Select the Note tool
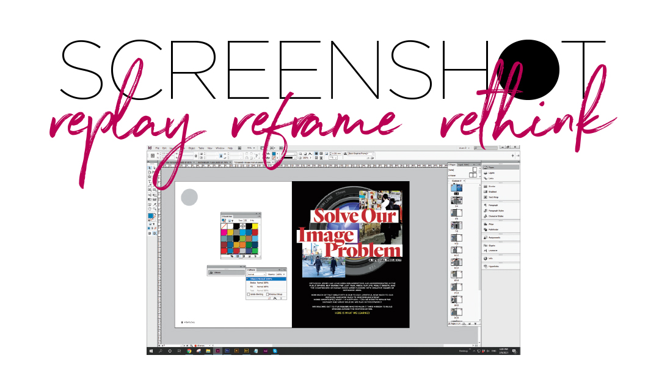 pos(150,204)
